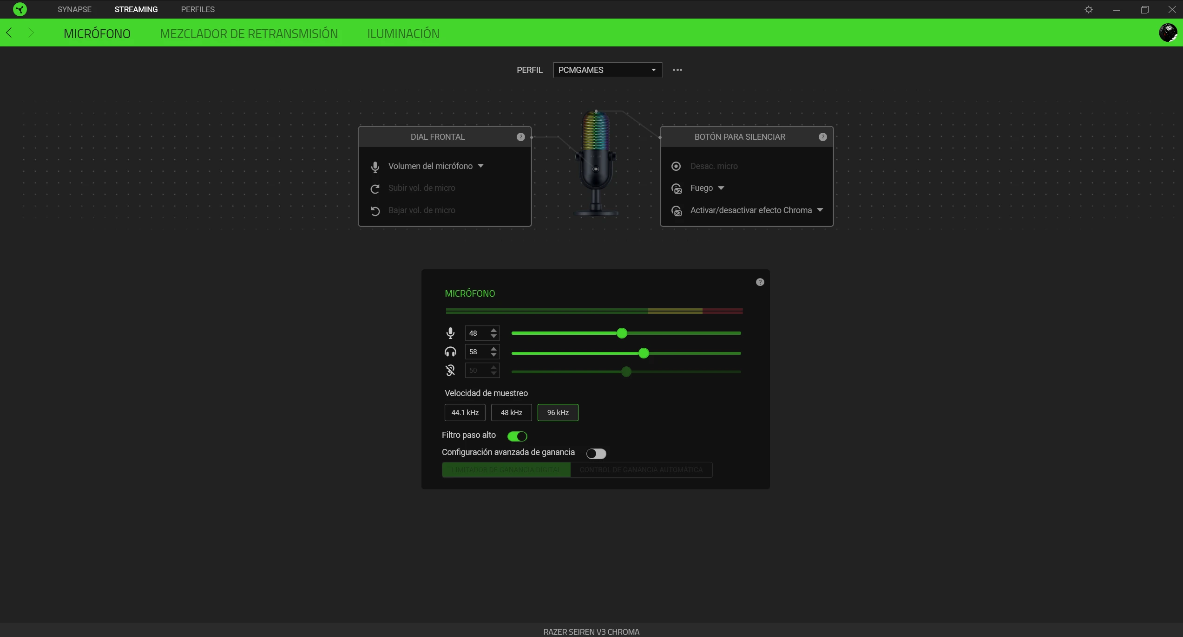Open the PCMGAMES profile dropdown

607,70
